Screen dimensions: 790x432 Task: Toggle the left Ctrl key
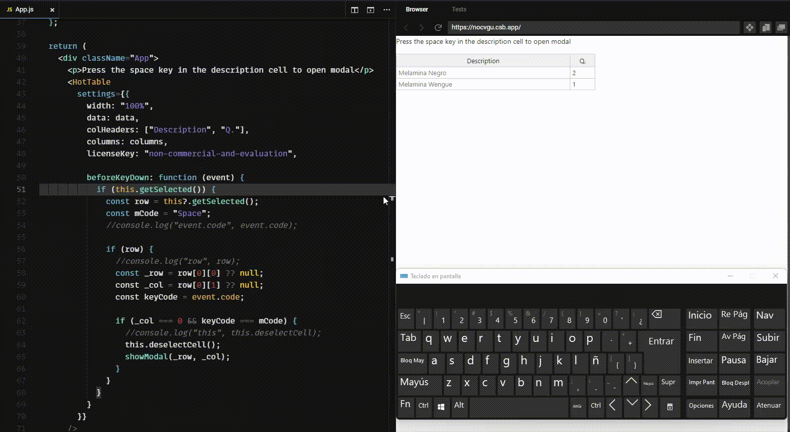(423, 407)
